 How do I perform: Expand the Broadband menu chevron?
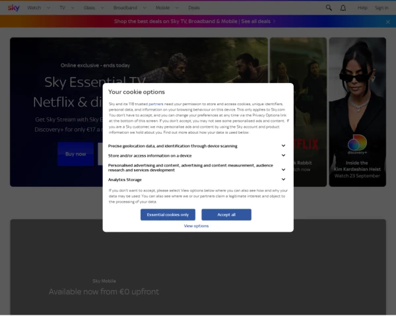[145, 8]
